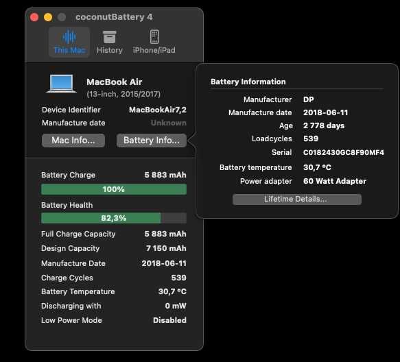Click the Unknown manufacture date value

click(x=169, y=123)
